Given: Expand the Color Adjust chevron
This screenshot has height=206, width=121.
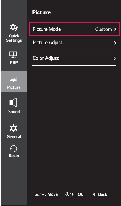Looking at the screenshot, I should click(x=114, y=59).
